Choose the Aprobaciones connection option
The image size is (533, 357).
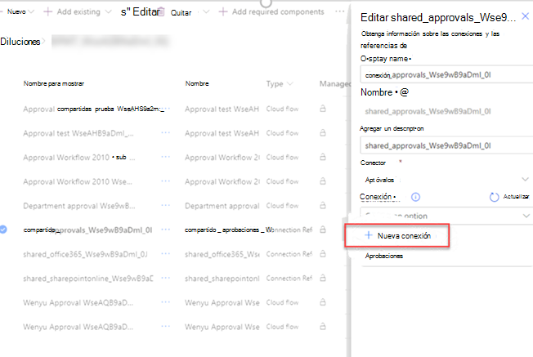tap(383, 256)
